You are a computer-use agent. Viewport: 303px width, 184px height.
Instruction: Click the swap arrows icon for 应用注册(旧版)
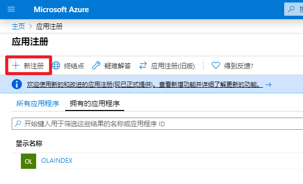pyautogui.click(x=143, y=65)
